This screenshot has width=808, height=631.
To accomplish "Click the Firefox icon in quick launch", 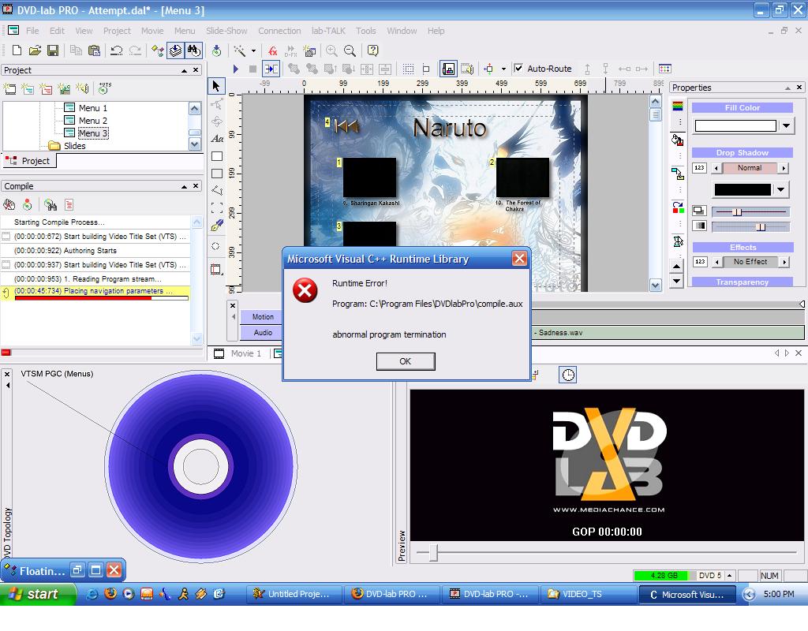I will pyautogui.click(x=110, y=594).
